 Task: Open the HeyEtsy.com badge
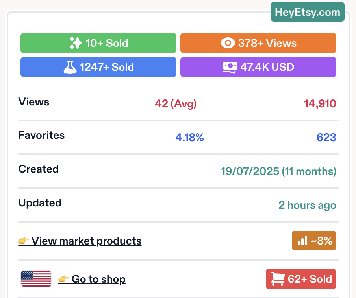[x=308, y=12]
